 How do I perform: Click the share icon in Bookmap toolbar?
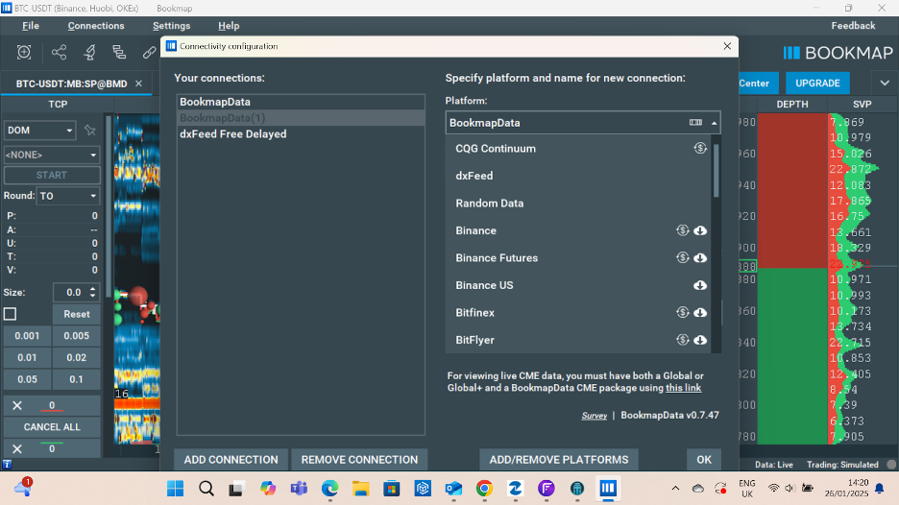pyautogui.click(x=59, y=52)
